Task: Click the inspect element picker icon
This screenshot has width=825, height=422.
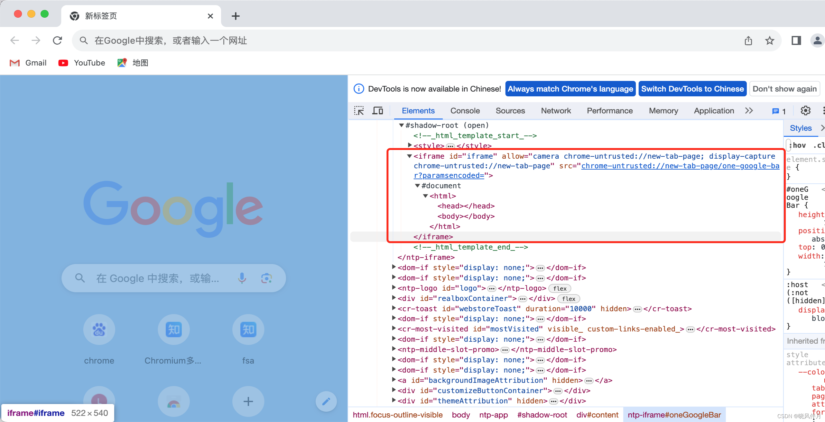Action: point(359,111)
